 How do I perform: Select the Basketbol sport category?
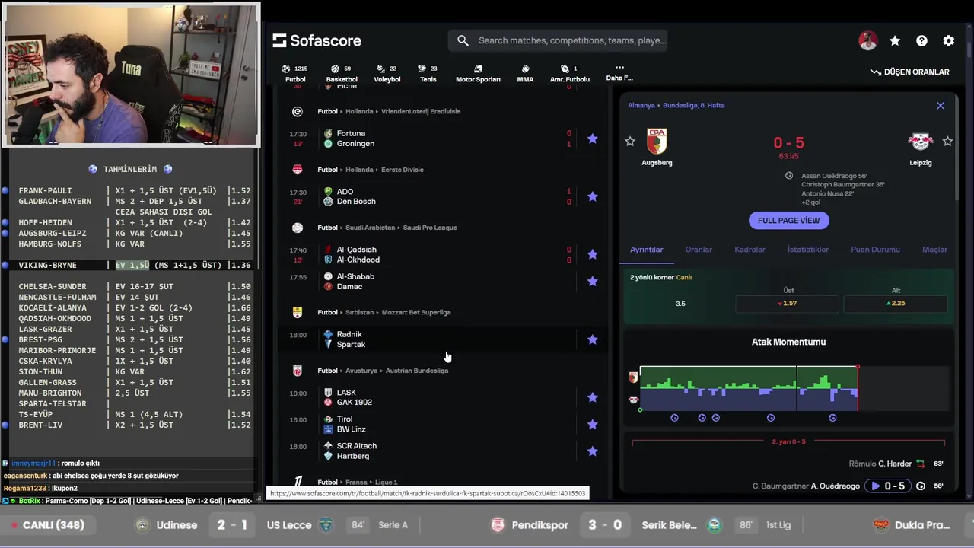coord(342,73)
